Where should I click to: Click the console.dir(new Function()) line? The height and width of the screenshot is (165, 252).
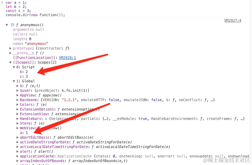coord(35,15)
